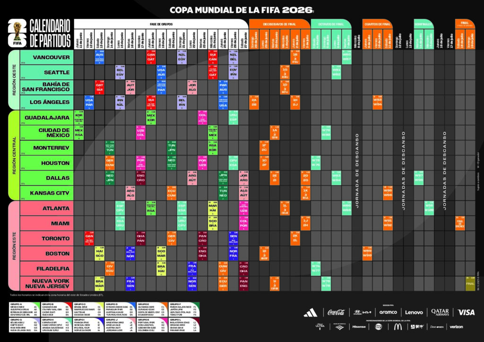Image resolution: width=484 pixels, height=342 pixels.
Task: Click the VISA logo
Action: [x=467, y=312]
